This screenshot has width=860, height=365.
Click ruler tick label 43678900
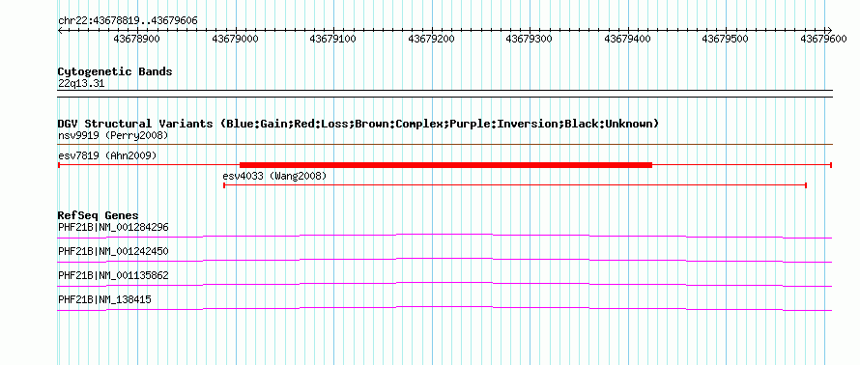(x=136, y=40)
